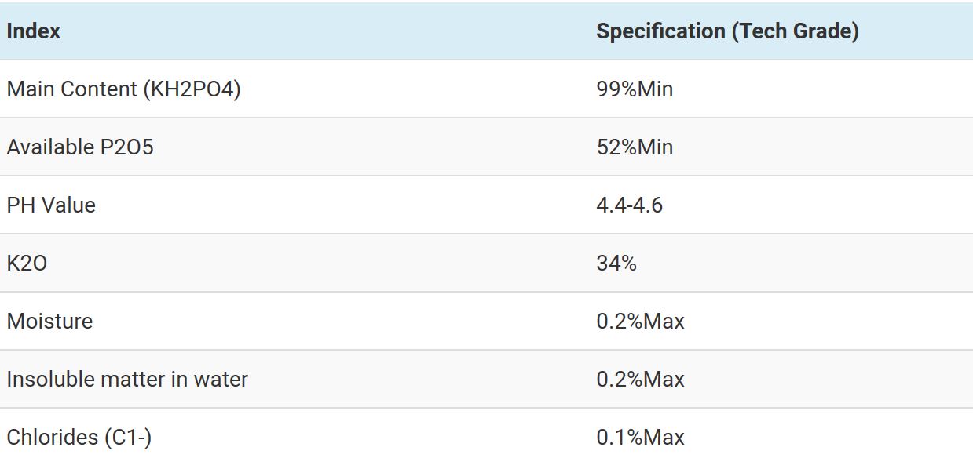Click the "(Tech Grade)" text in header
The width and height of the screenshot is (973, 458).
tap(796, 31)
